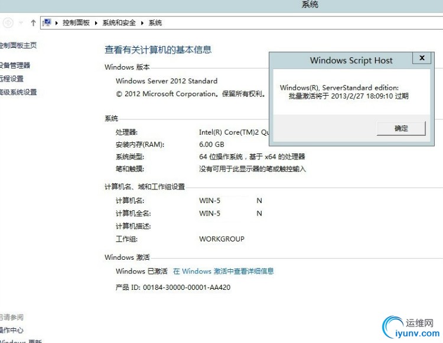Click the computer icon in address bar
This screenshot has width=443, height=343.
(47, 22)
